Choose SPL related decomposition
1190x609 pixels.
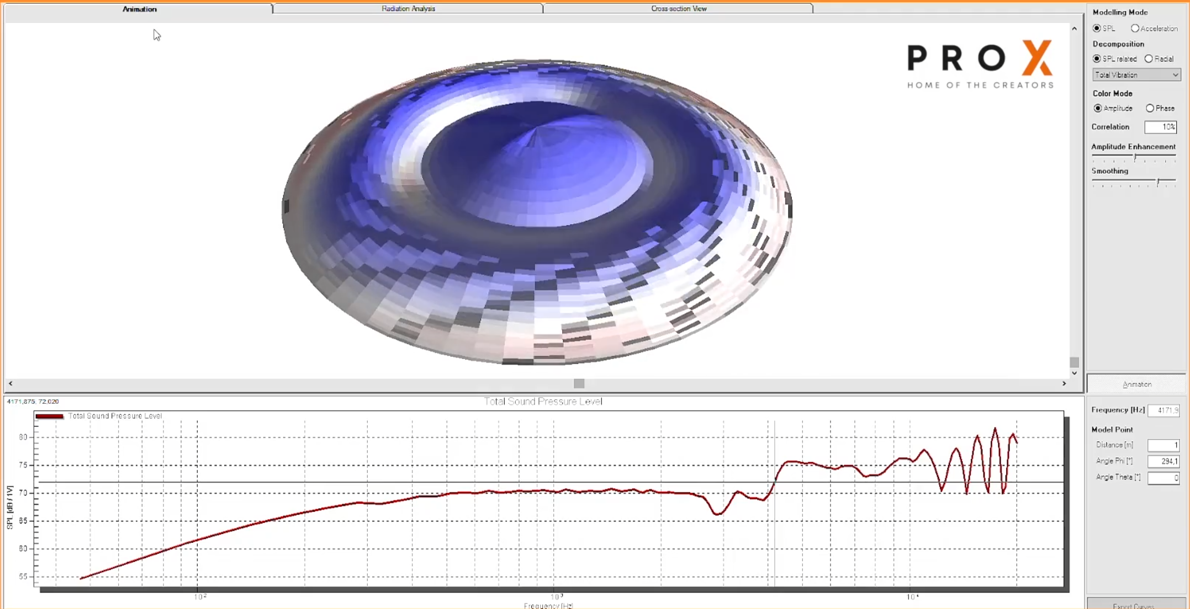click(1114, 58)
